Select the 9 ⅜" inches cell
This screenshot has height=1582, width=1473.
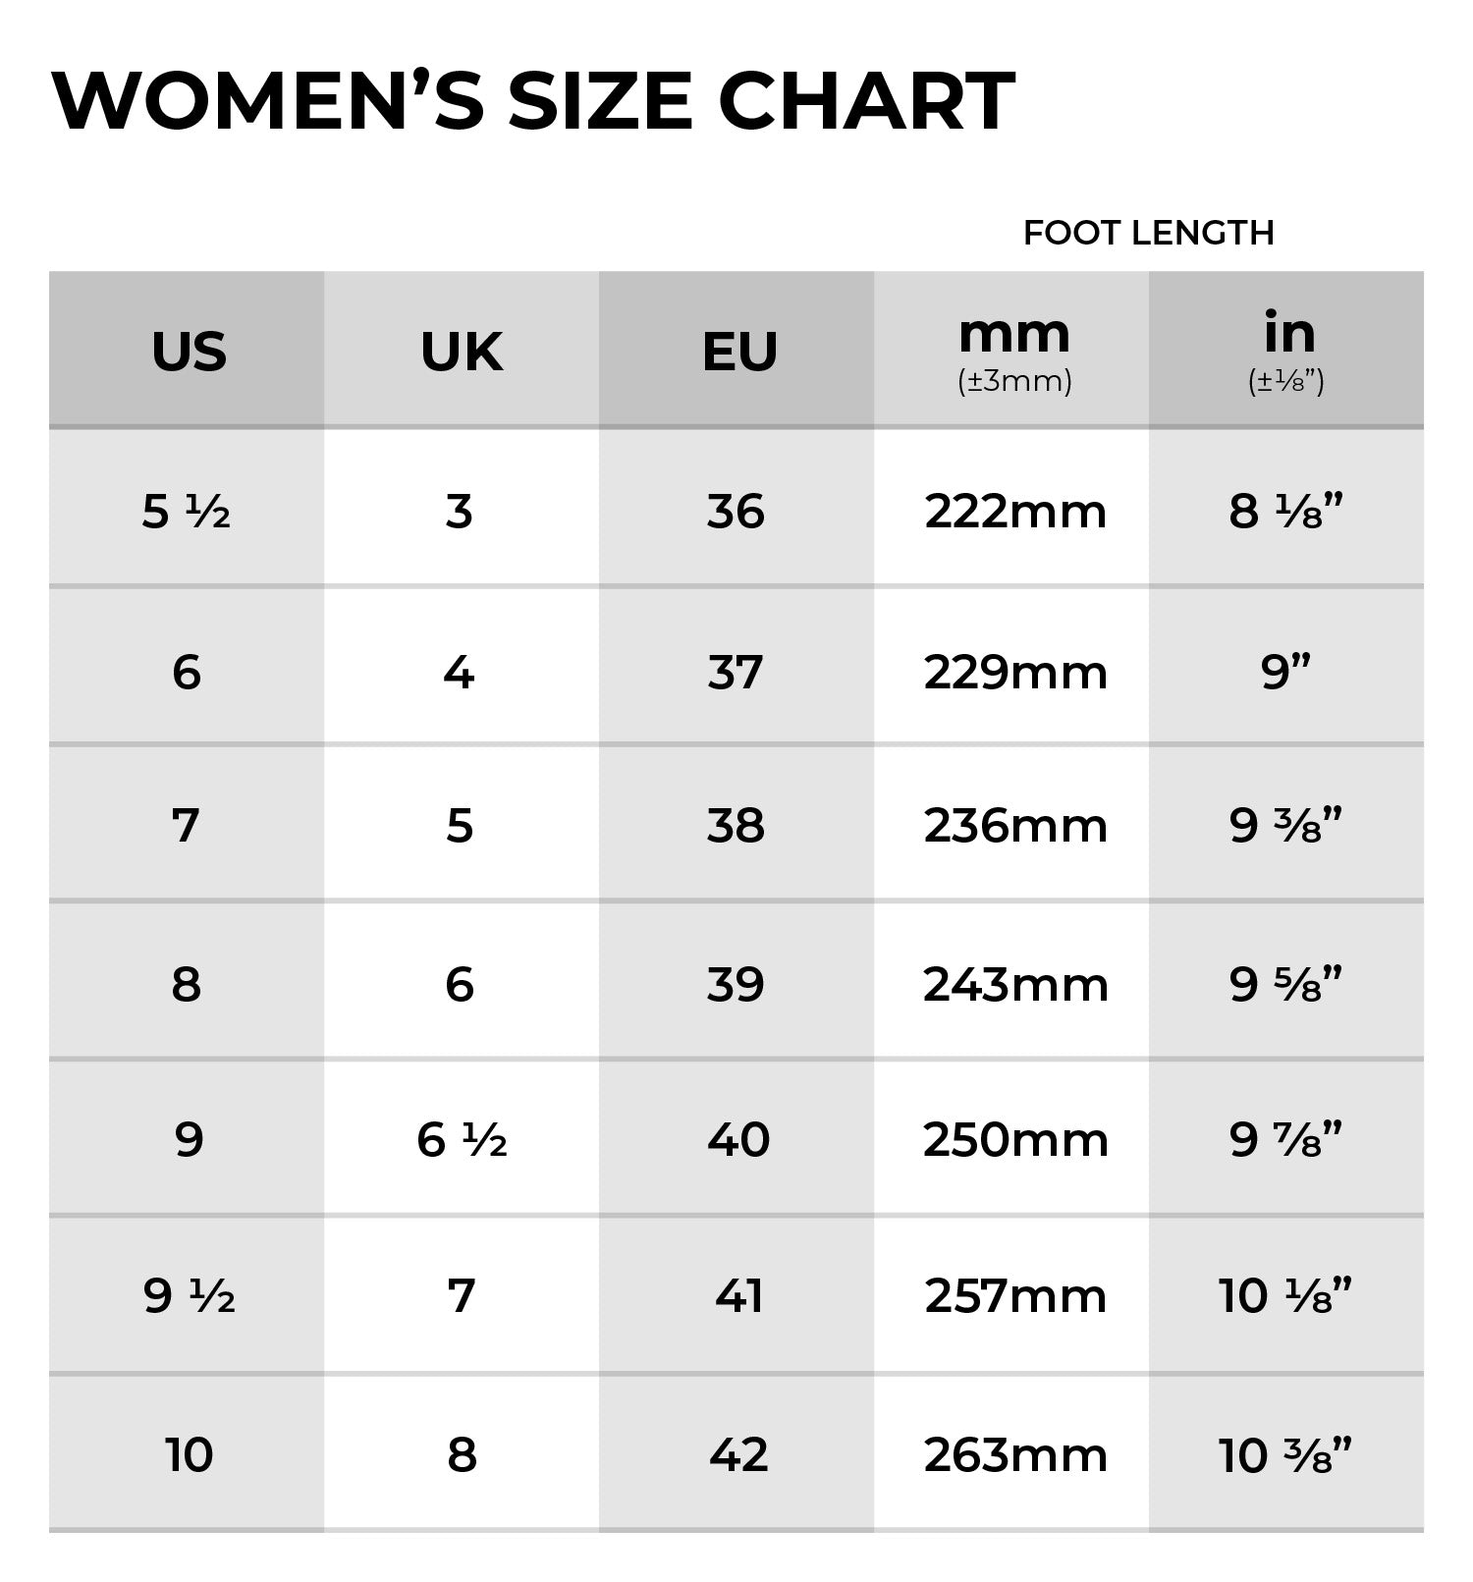click(1285, 825)
